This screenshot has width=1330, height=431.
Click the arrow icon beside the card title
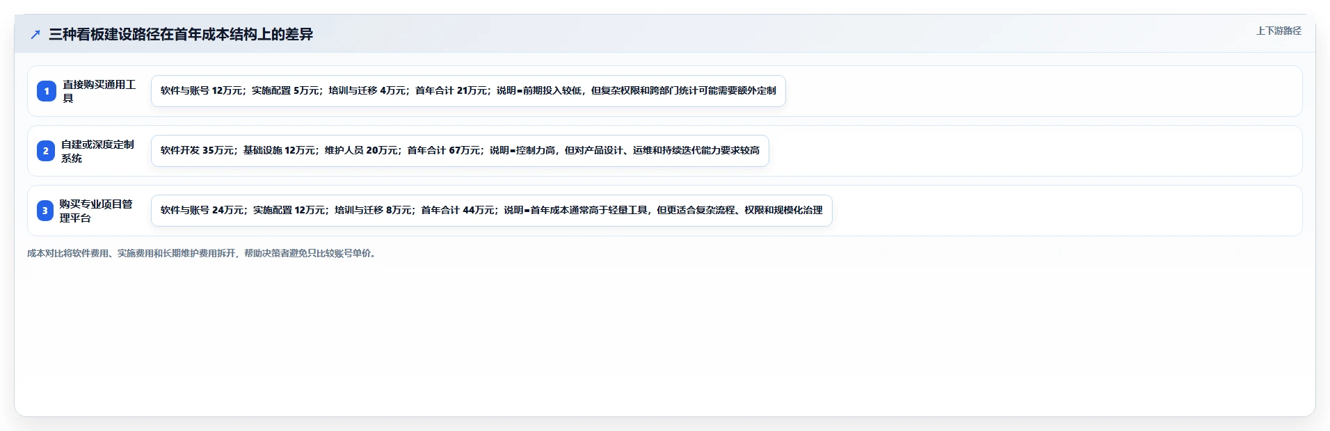[x=35, y=35]
